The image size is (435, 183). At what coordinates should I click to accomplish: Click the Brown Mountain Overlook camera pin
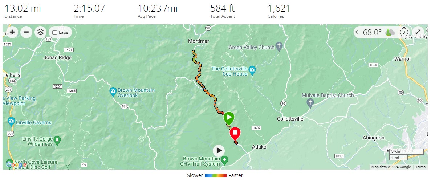(113, 92)
